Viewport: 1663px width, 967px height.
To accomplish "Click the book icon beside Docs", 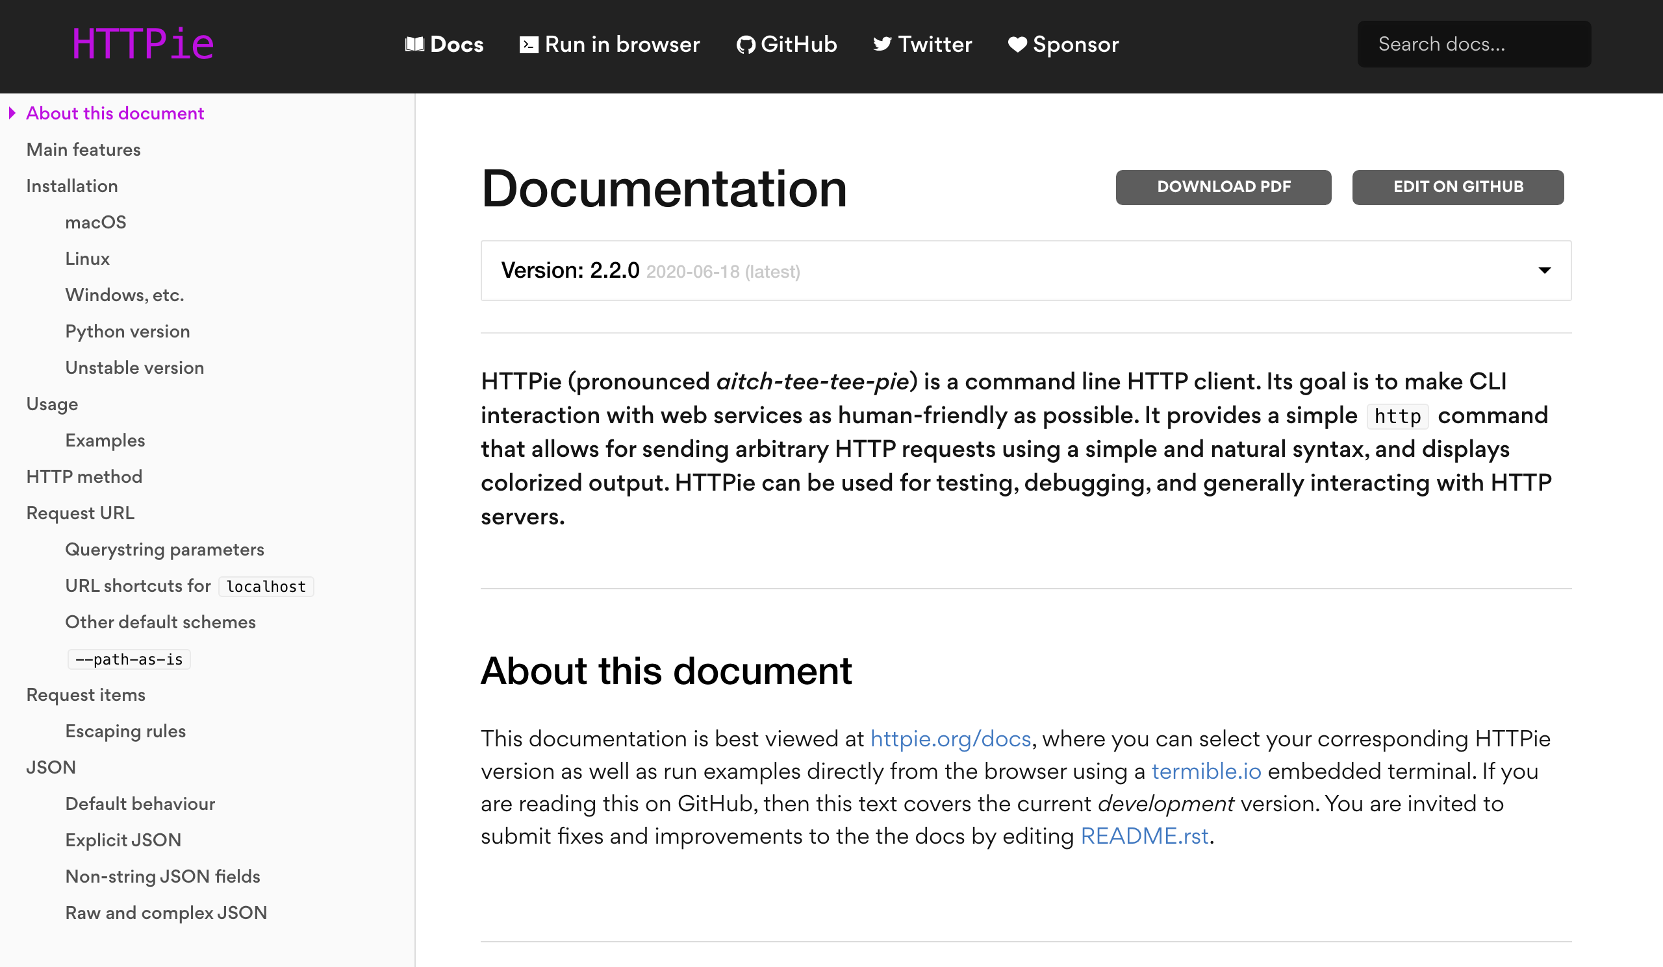I will point(414,44).
